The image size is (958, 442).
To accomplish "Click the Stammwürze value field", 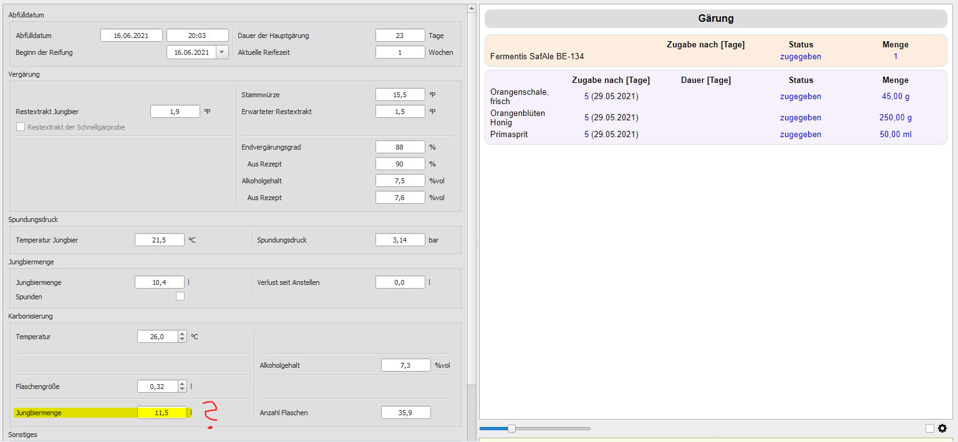I will coord(400,95).
